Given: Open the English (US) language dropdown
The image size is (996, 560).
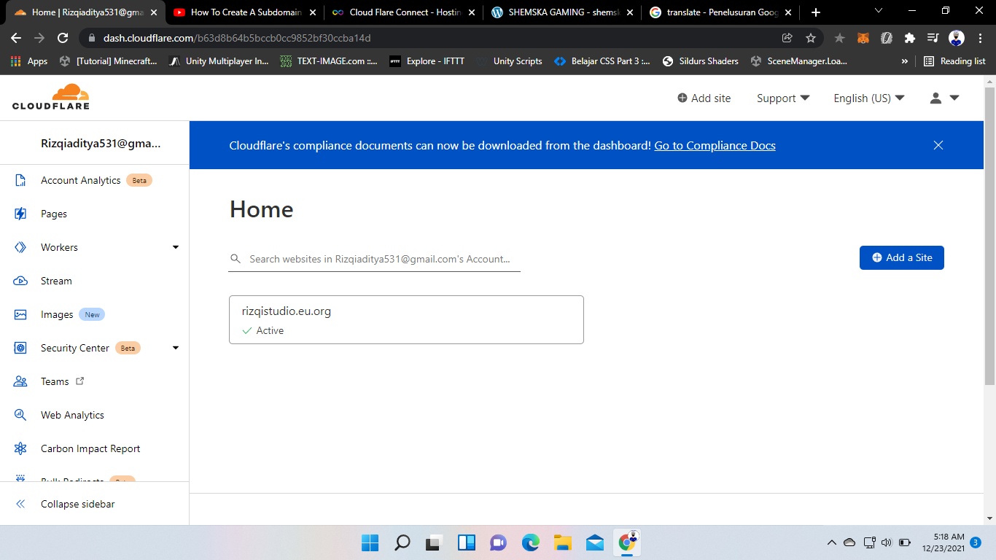Looking at the screenshot, I should tap(868, 98).
